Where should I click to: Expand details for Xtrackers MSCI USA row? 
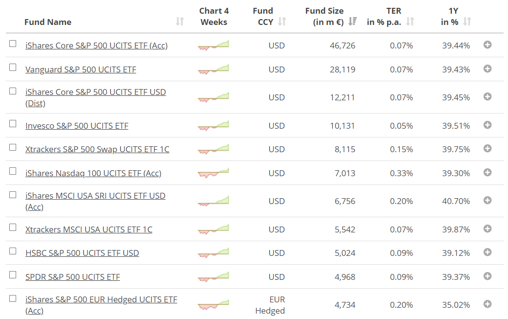[487, 228]
